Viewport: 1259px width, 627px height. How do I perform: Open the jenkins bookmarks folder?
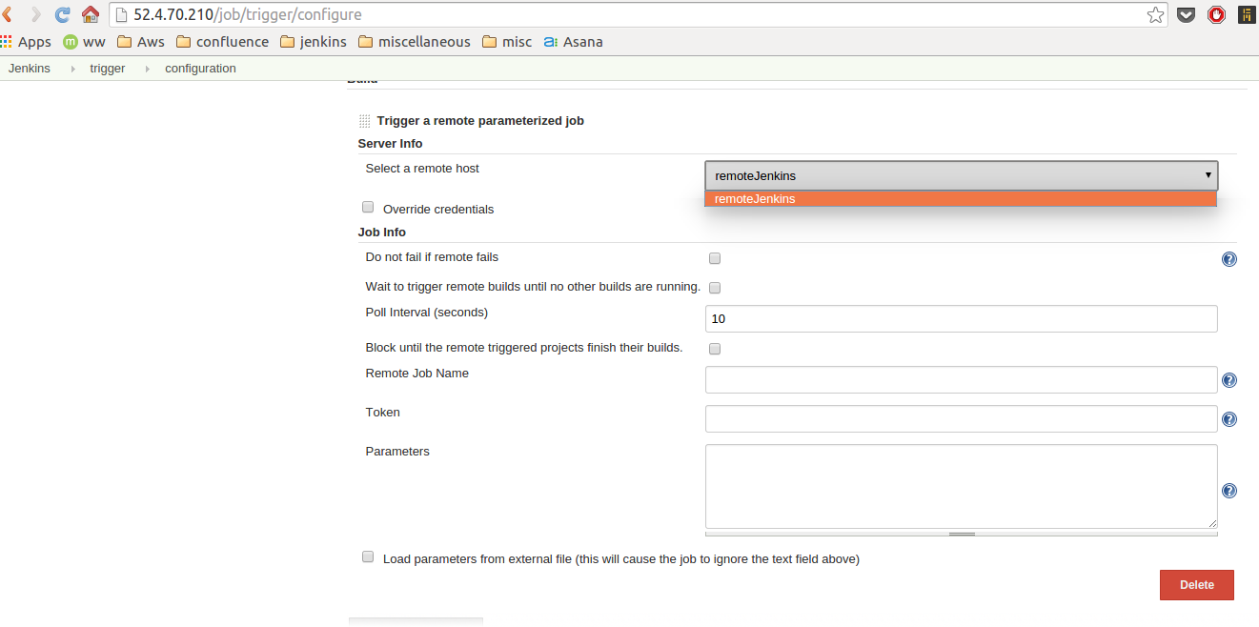pyautogui.click(x=313, y=42)
